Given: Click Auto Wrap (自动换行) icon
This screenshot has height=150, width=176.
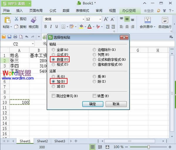Looking at the screenshot, I should point(165,20).
